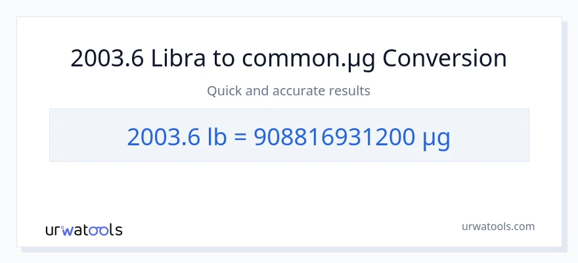Open the urwatools.com link
This screenshot has height=263, width=578.
(497, 226)
